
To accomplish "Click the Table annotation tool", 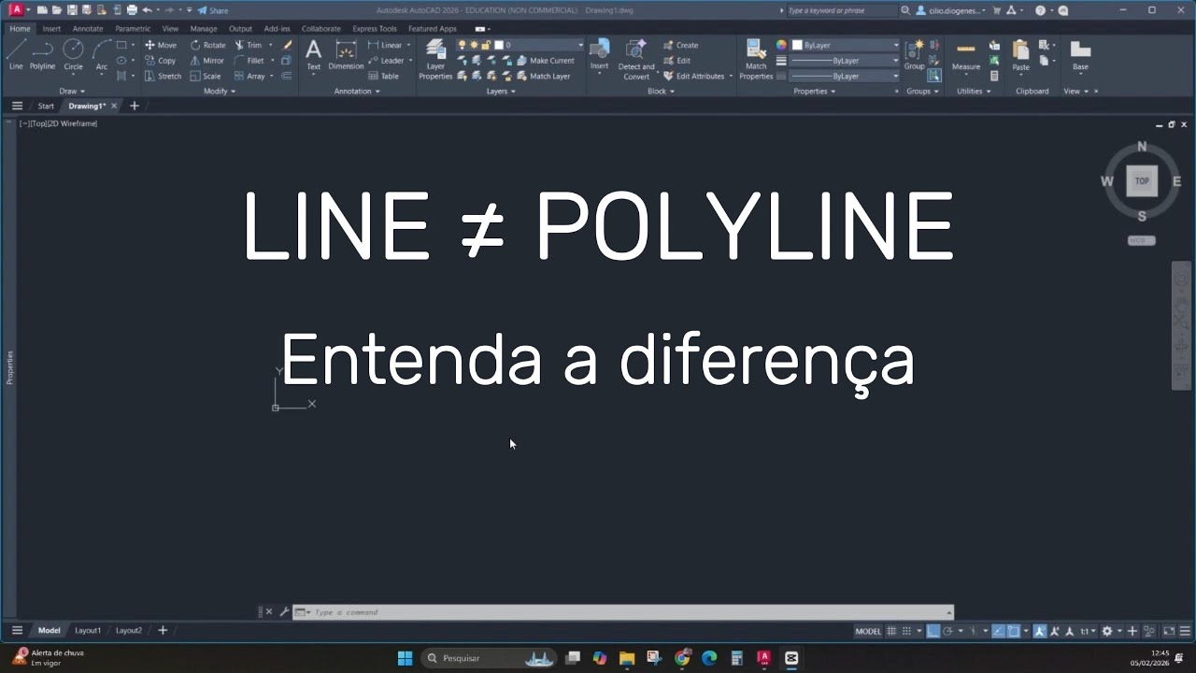I will click(x=383, y=76).
